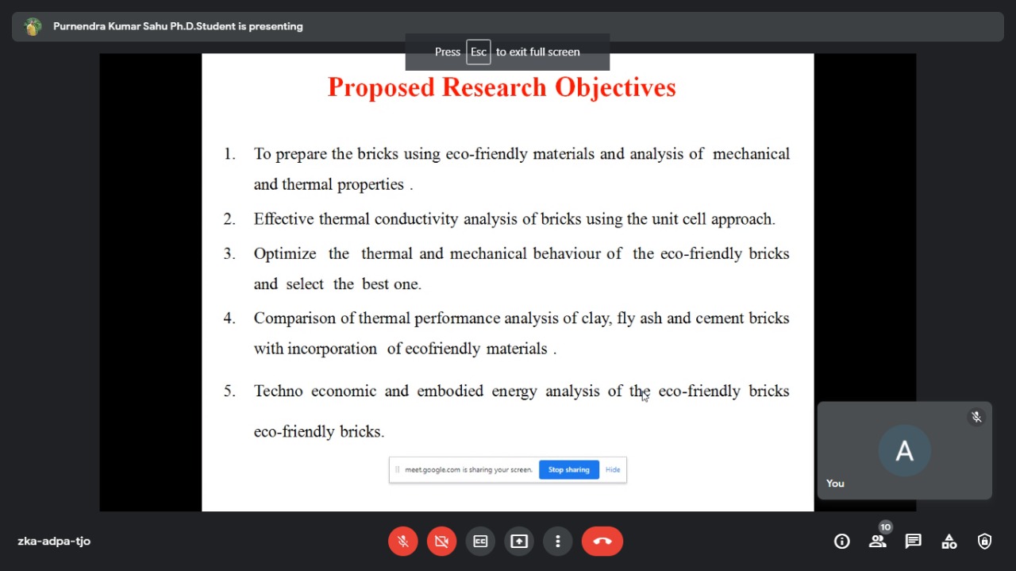
Task: Click the avatar letter A circle
Action: point(904,450)
